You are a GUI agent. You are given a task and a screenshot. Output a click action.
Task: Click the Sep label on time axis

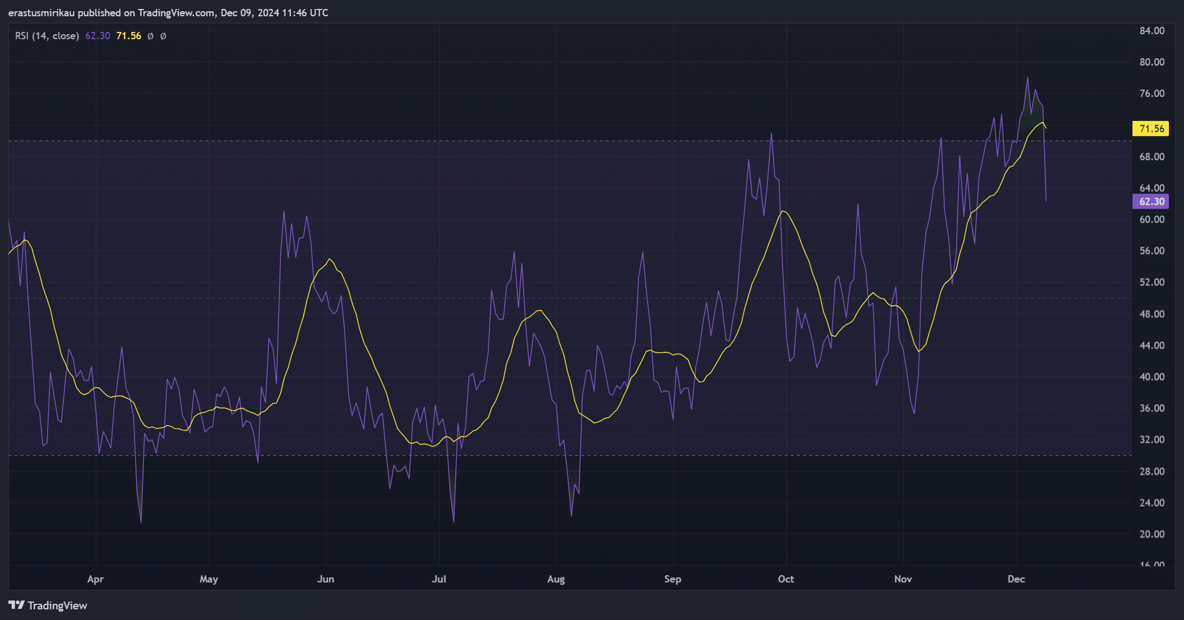673,579
